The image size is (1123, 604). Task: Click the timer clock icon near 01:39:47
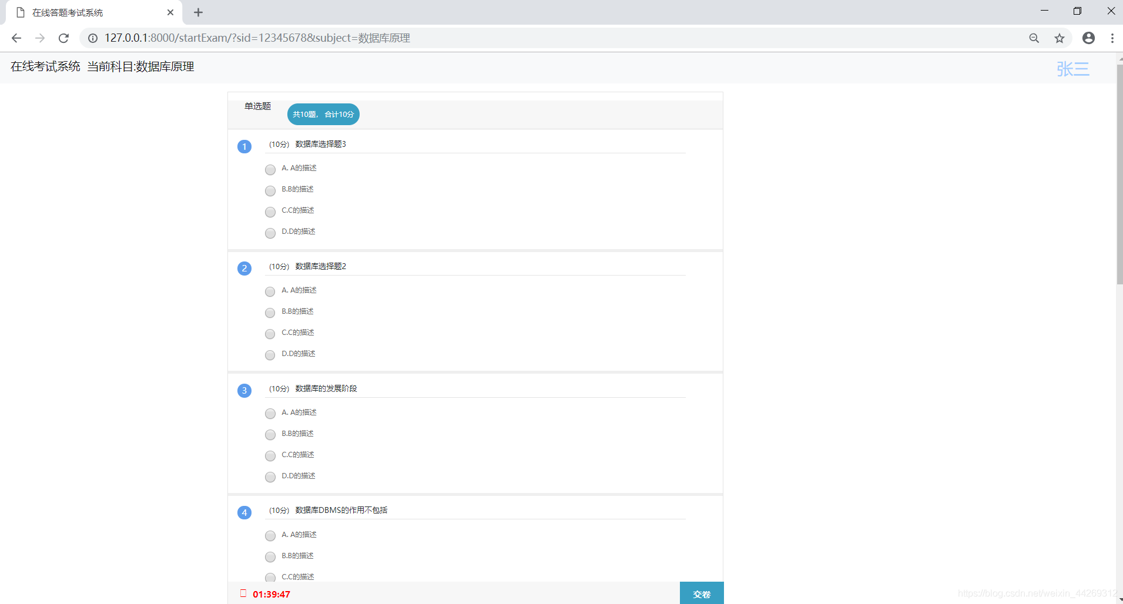pos(244,593)
